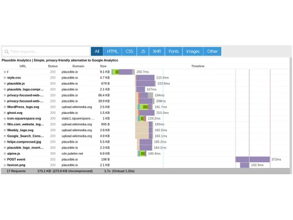Click the Google_Search_Cons... file name
The width and height of the screenshot is (293, 220).
[25, 136]
